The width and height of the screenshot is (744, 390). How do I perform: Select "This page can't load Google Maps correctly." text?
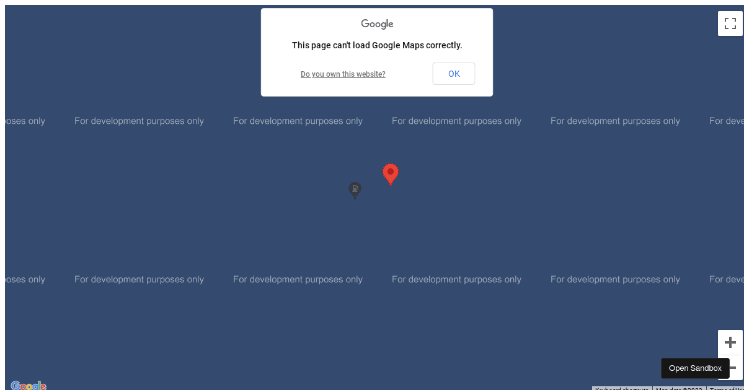pyautogui.click(x=377, y=45)
